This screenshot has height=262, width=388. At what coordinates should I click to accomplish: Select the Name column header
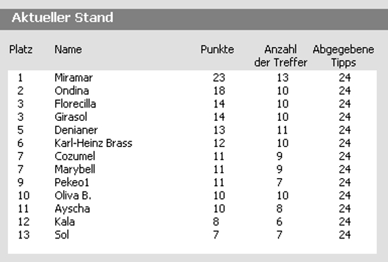coord(68,50)
